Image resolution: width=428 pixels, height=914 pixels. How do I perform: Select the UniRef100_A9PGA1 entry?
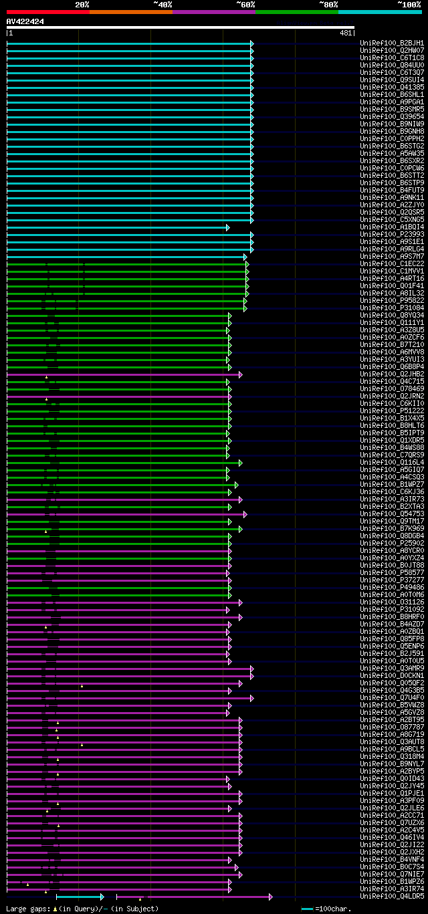392,102
